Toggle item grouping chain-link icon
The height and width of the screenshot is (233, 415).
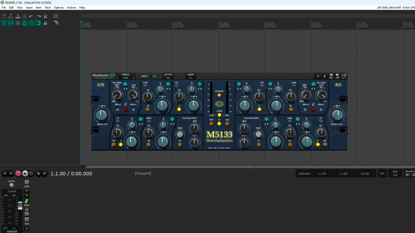(x=11, y=23)
